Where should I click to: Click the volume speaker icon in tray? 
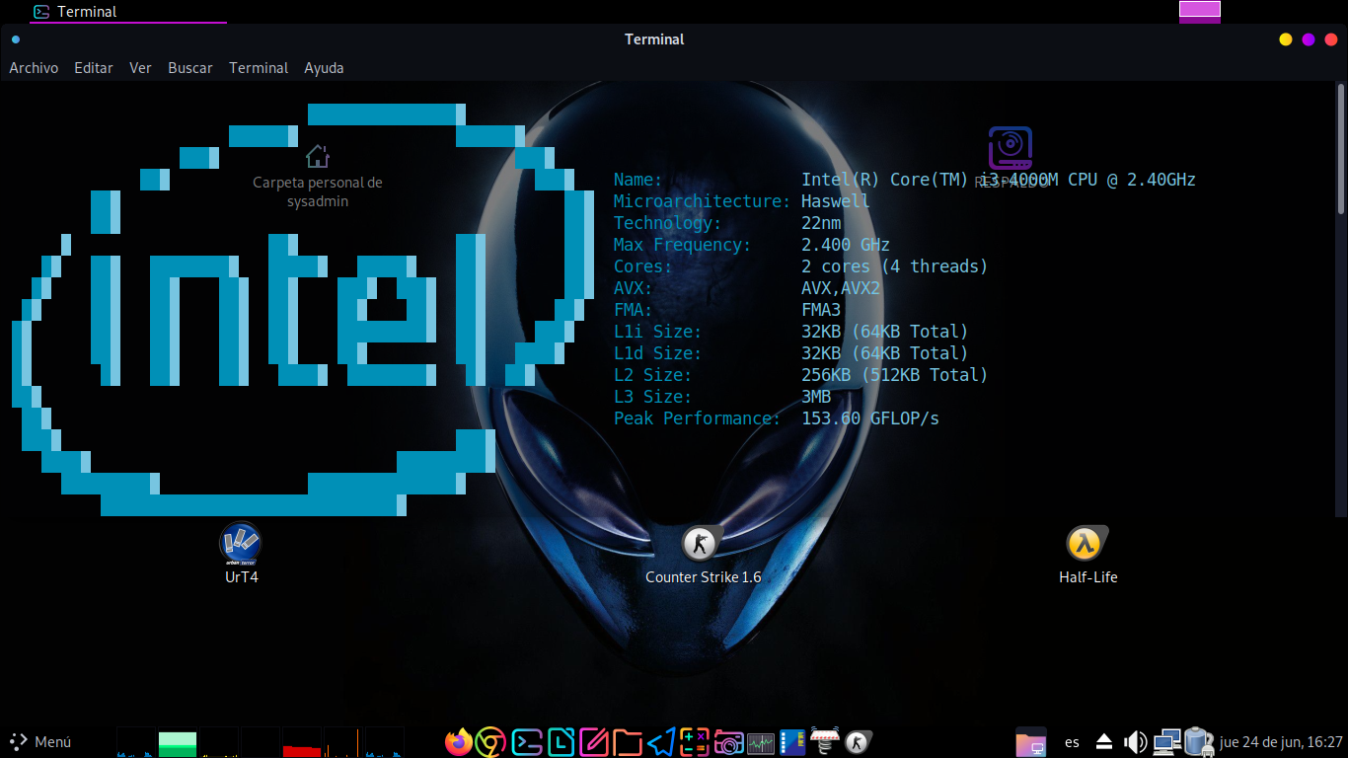coord(1136,742)
